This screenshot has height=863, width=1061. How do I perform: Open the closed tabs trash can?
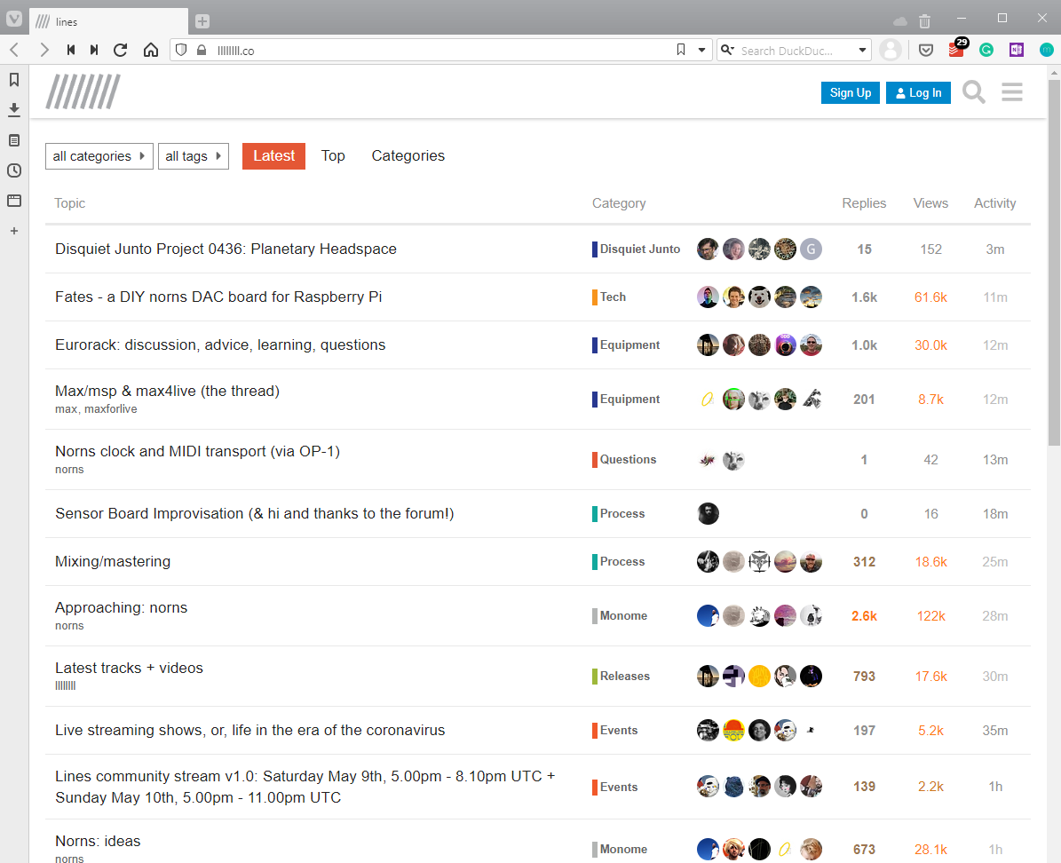coord(925,20)
